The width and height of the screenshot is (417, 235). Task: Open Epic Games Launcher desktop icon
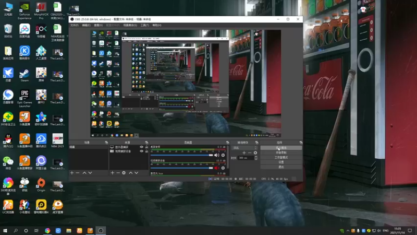(24, 98)
